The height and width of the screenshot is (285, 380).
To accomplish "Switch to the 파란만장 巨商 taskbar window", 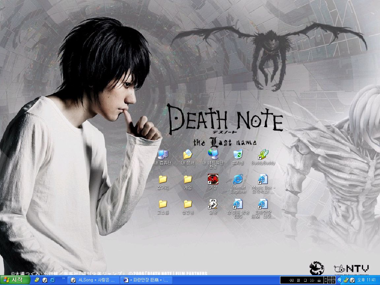I will pyautogui.click(x=146, y=280).
